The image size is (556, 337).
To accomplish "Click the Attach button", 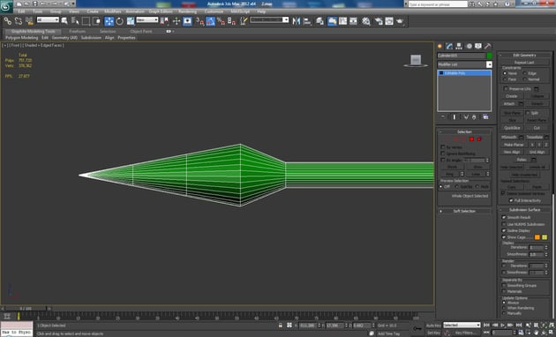I will tap(509, 103).
